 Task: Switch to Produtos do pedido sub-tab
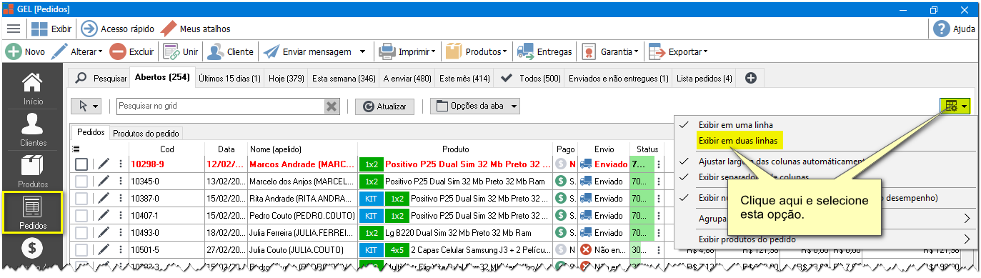point(146,133)
